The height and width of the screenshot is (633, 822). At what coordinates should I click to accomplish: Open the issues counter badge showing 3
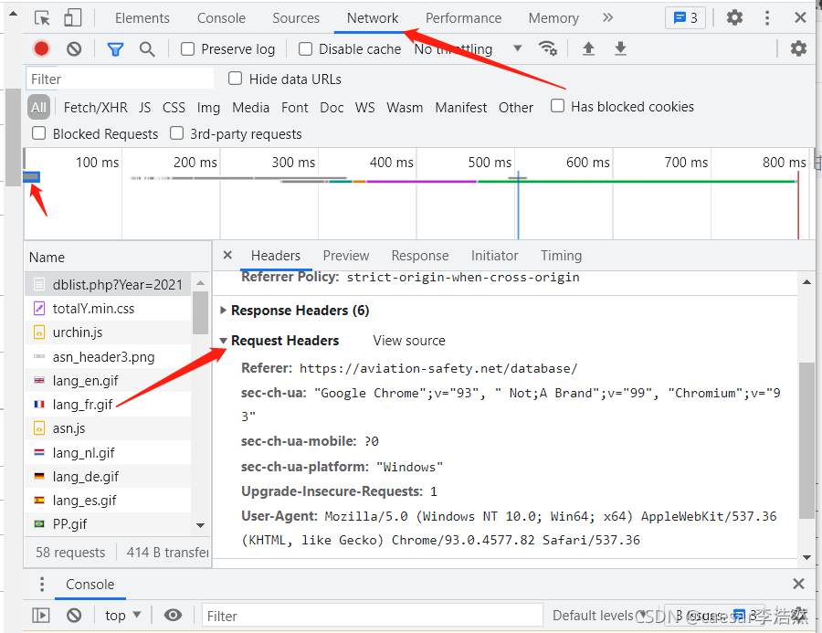point(685,18)
